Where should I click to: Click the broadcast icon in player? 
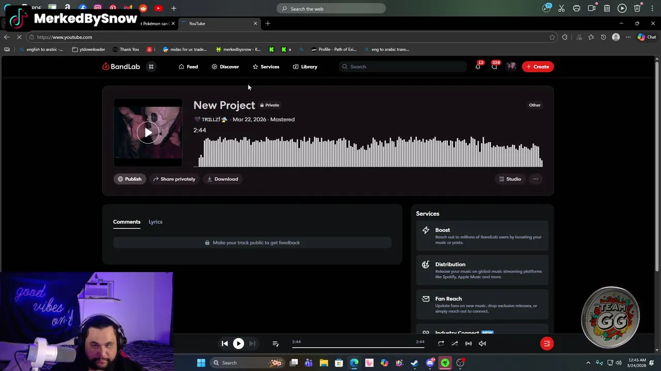point(468,343)
